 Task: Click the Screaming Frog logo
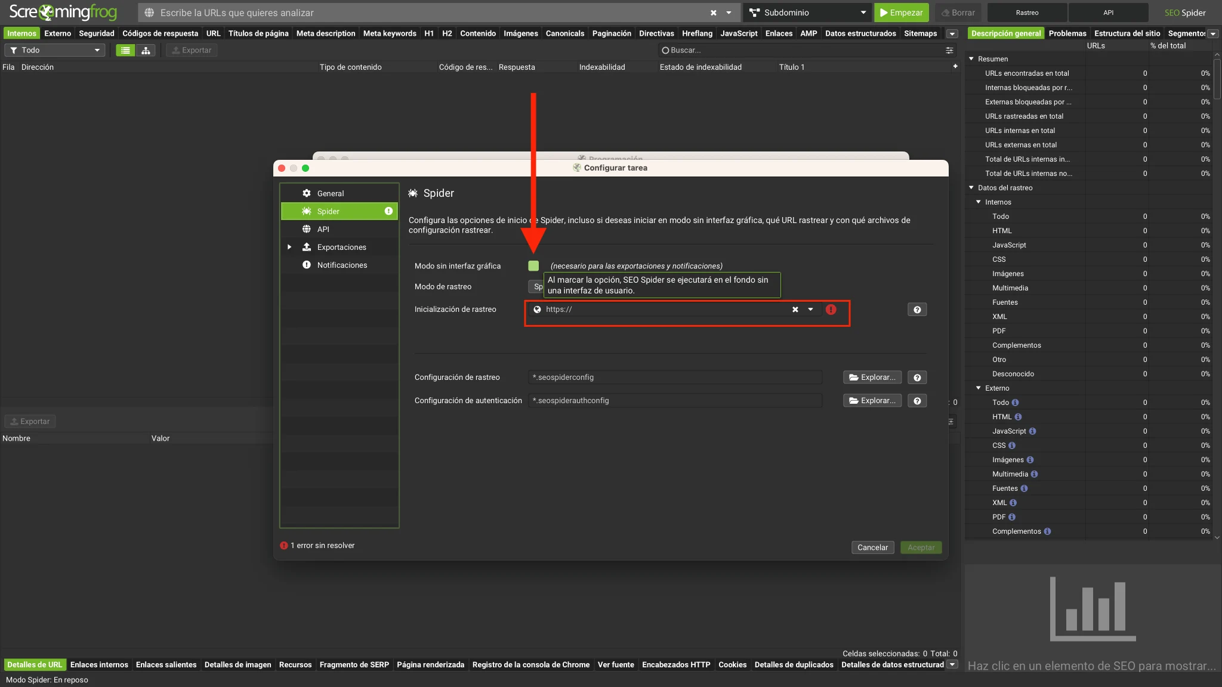point(63,12)
